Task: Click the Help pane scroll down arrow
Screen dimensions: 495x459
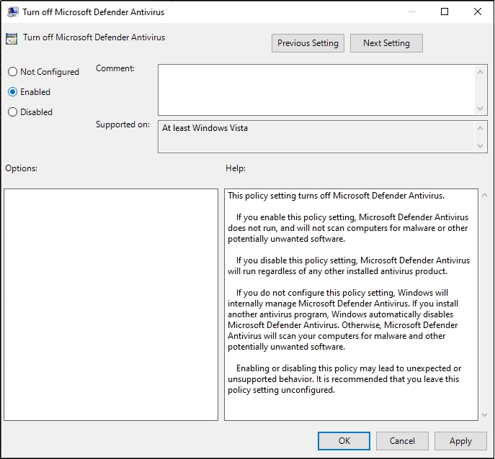Action: coord(471,414)
